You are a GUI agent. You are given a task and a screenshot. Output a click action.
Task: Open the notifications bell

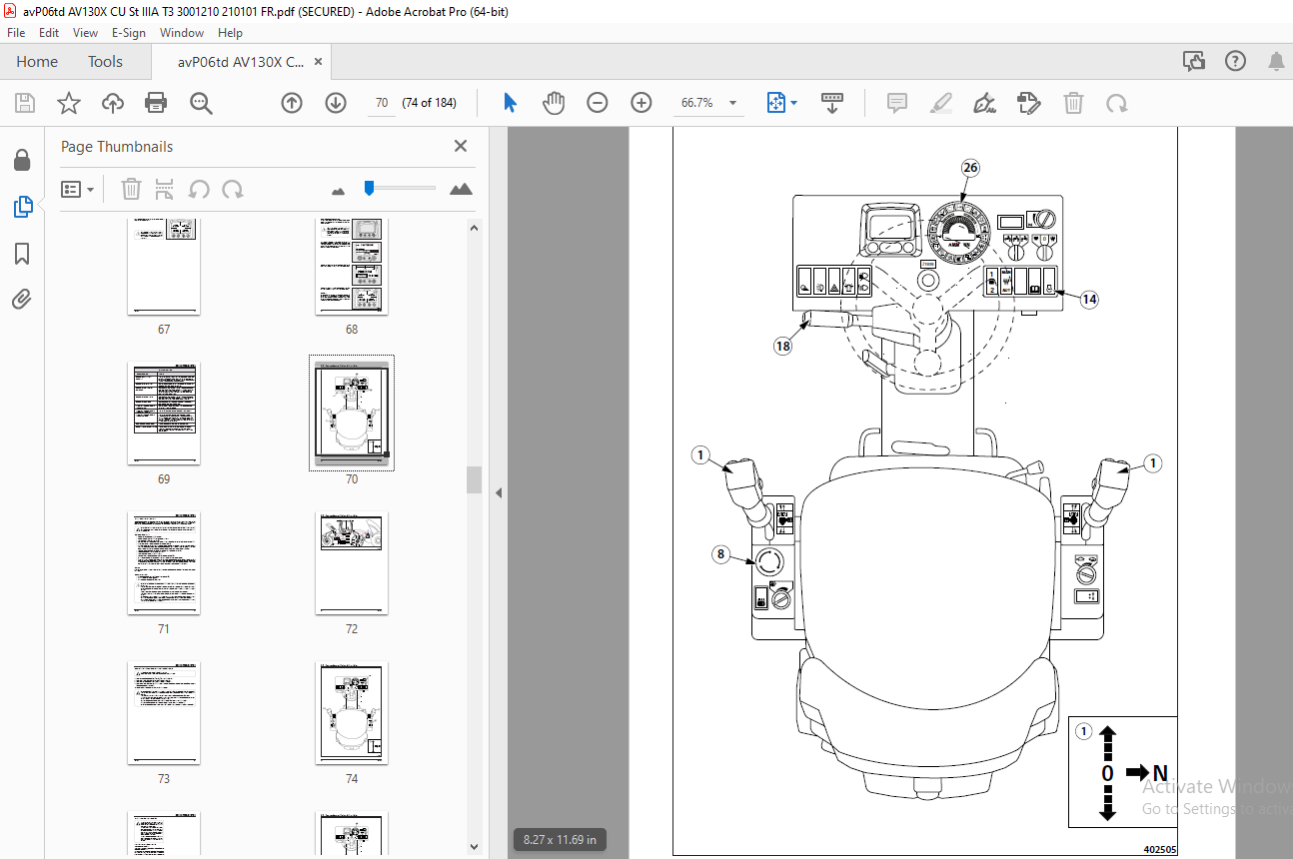pos(1276,62)
